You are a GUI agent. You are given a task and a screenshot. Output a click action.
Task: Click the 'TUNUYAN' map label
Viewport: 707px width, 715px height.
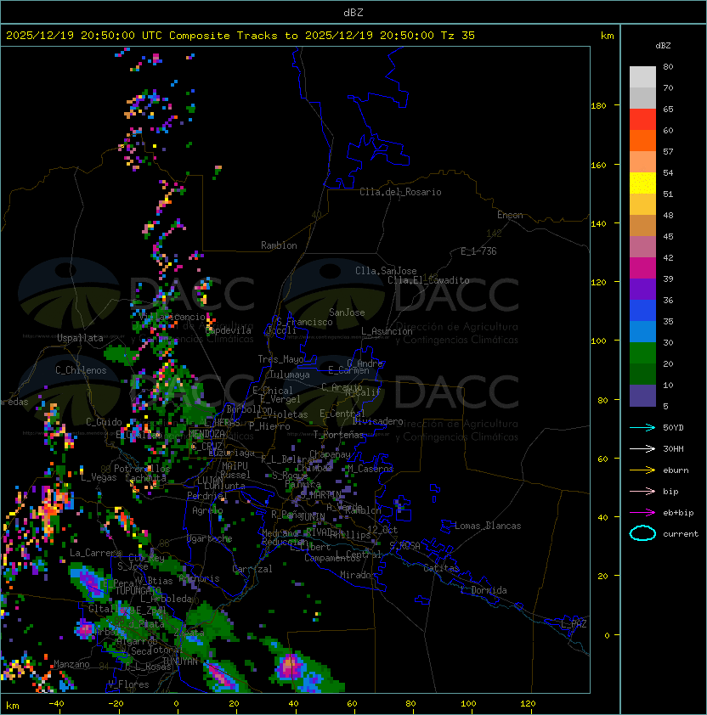click(180, 661)
